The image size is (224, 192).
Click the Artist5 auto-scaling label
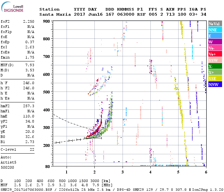coord(8,163)
